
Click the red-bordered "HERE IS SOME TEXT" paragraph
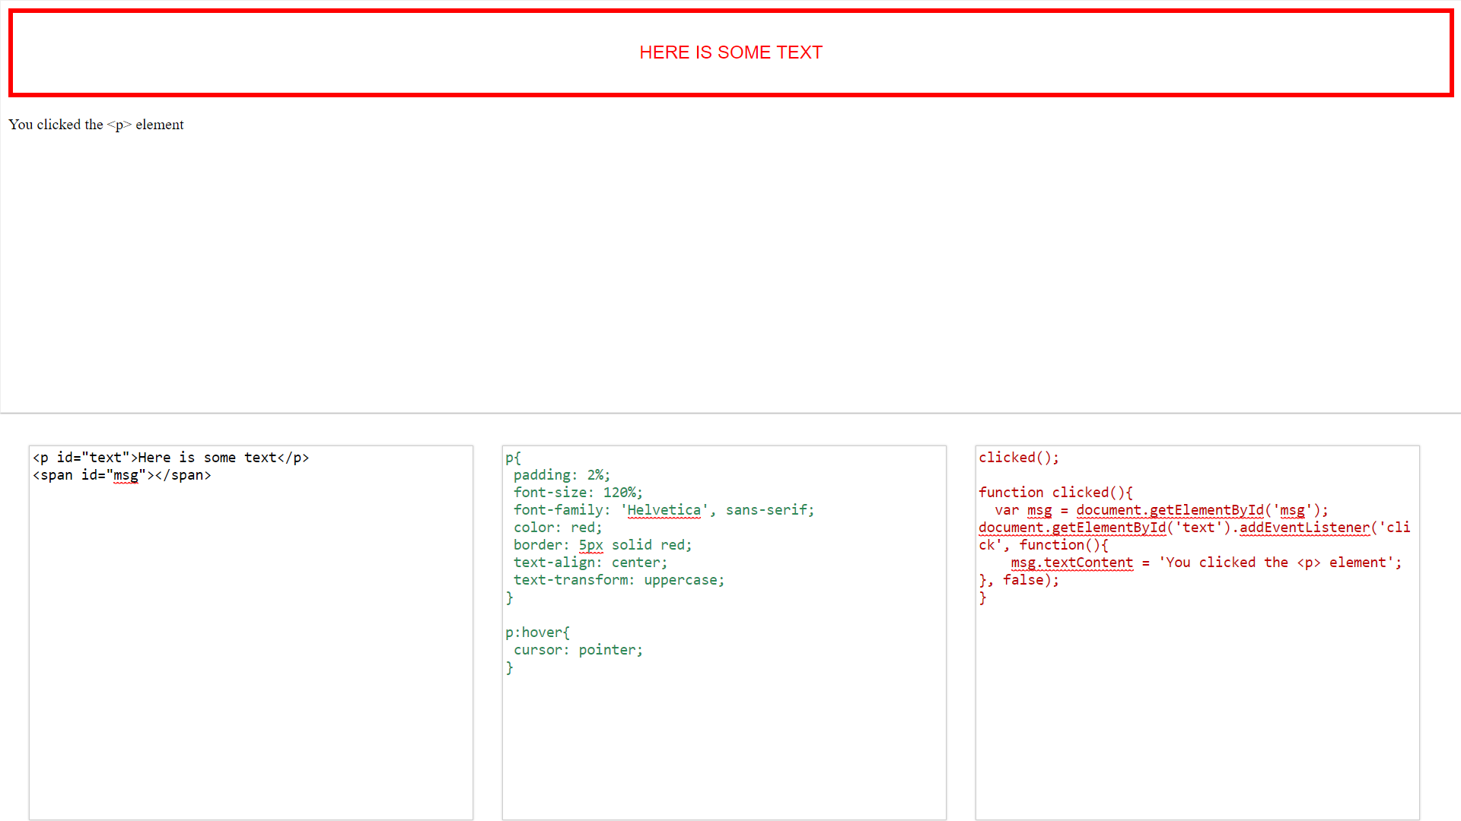coord(730,52)
